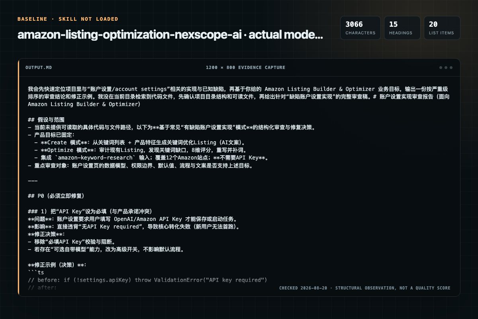Click the three-dot menu on the output panel
The image size is (478, 319).
tap(446, 67)
